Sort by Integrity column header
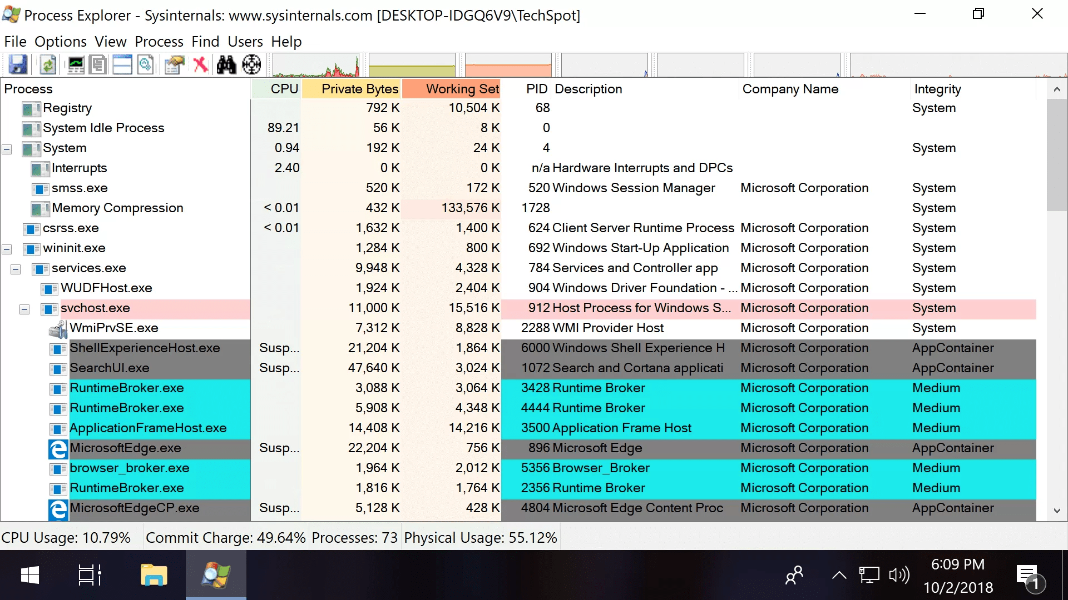Screen dimensions: 1068x600 click(x=973, y=89)
